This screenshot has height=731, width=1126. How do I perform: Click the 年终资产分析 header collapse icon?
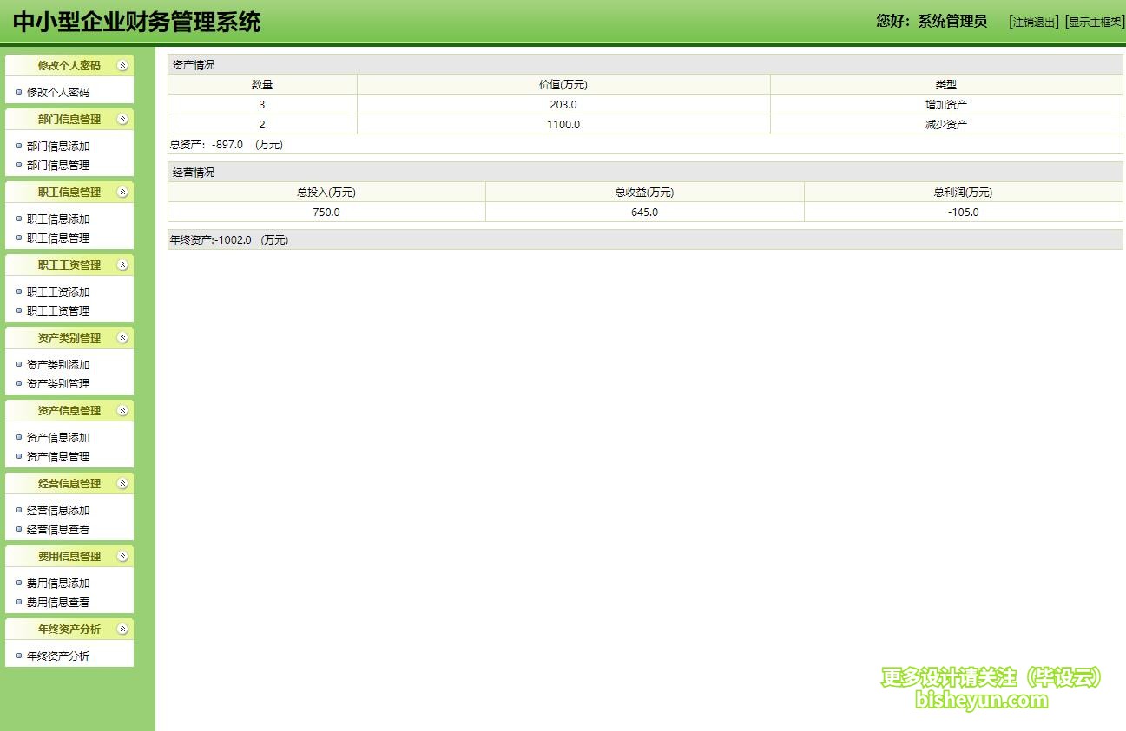coord(122,630)
